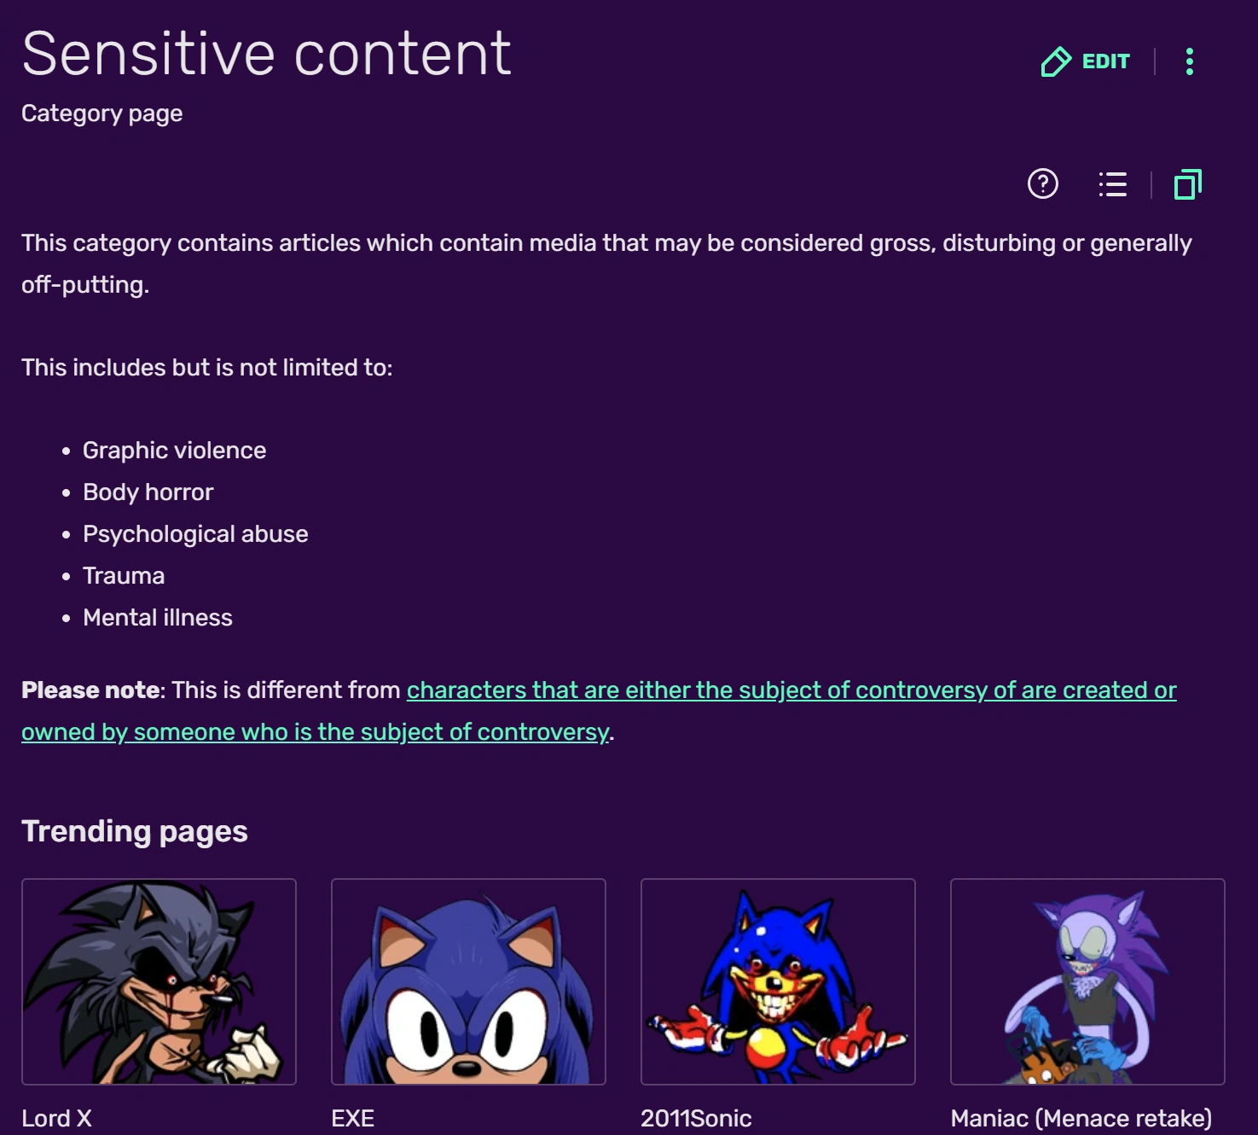Click the Graphic violence bullet item
The width and height of the screenshot is (1258, 1135).
tap(174, 451)
